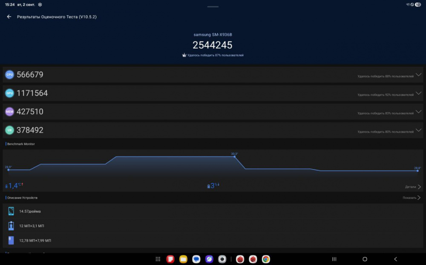Launch the red notes app in taskbar

click(x=170, y=259)
